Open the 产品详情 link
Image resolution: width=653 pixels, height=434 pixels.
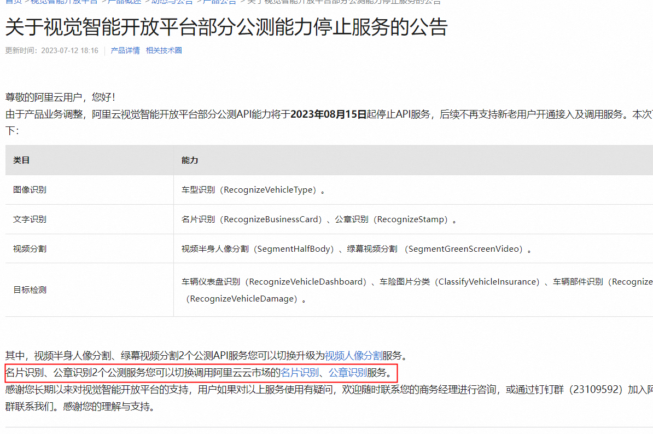click(125, 50)
